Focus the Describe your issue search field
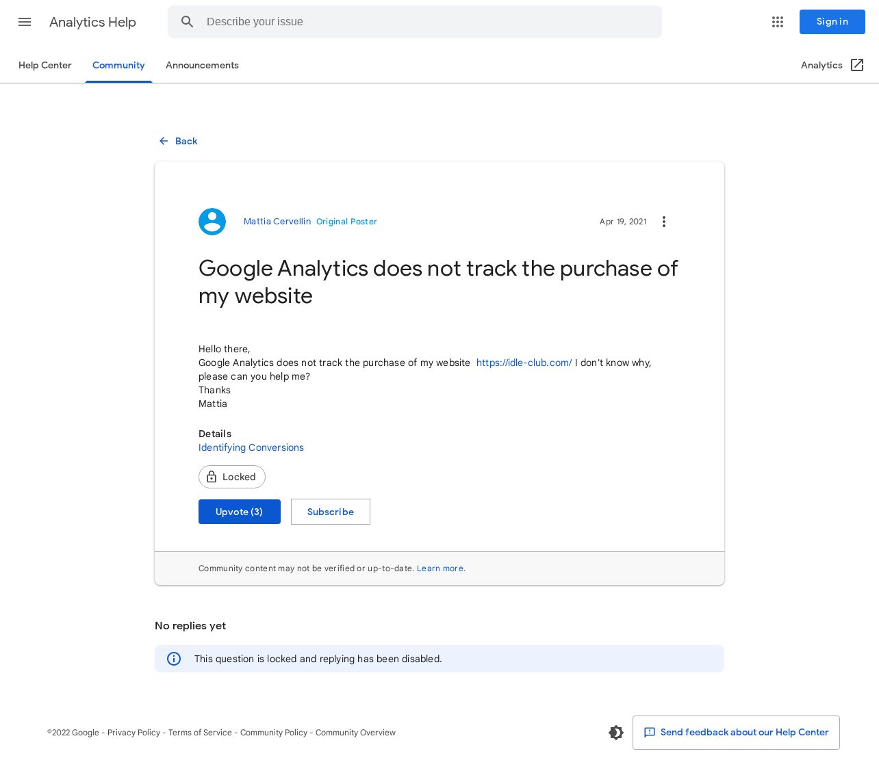 click(415, 22)
